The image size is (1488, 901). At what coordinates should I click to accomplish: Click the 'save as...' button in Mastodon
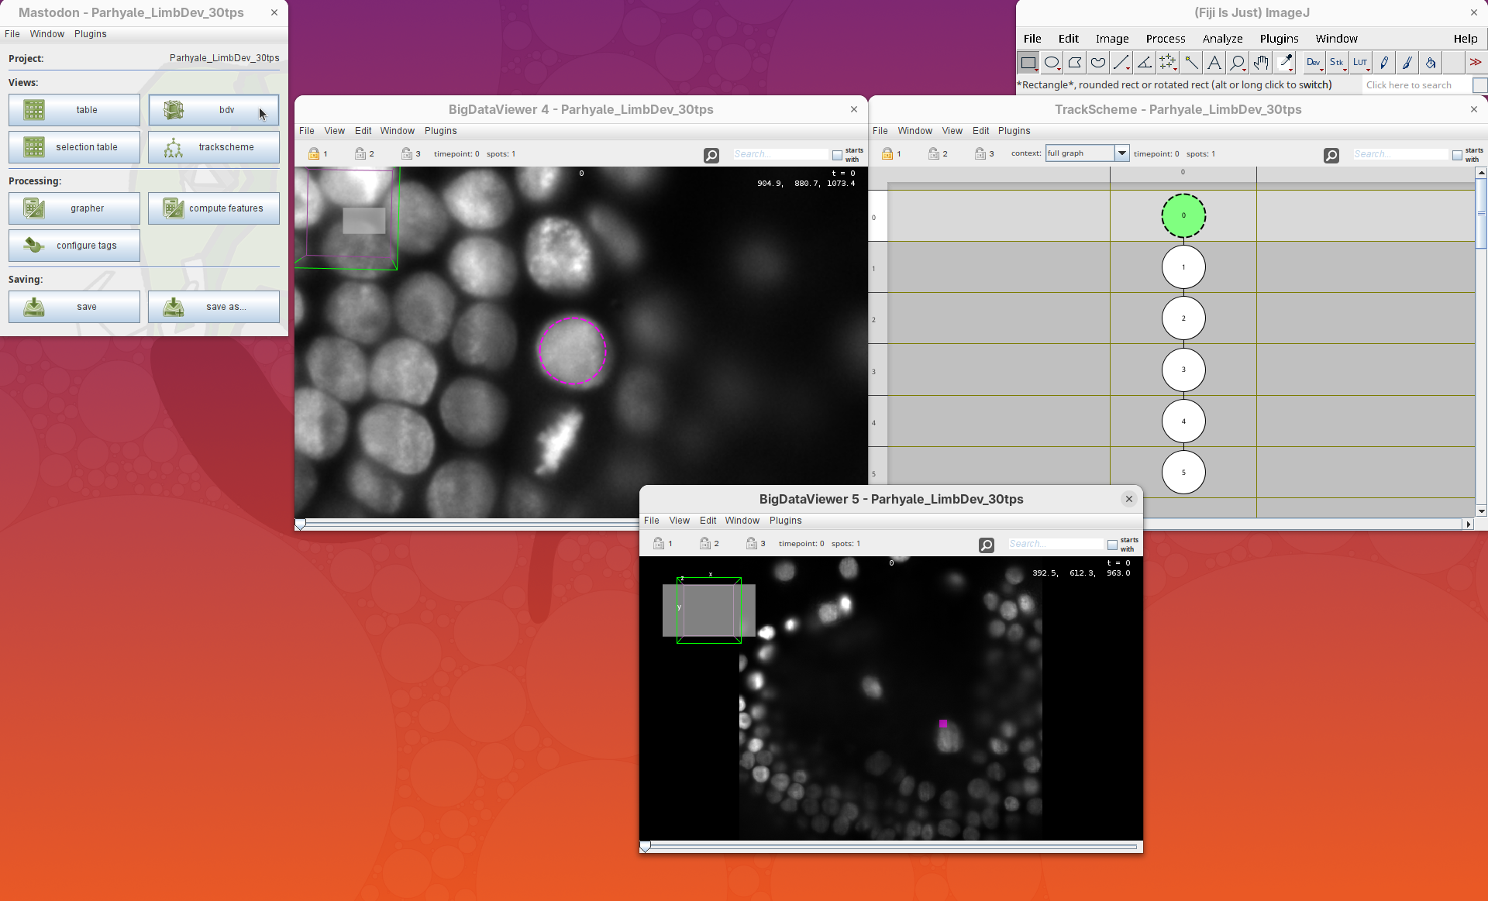(x=214, y=307)
